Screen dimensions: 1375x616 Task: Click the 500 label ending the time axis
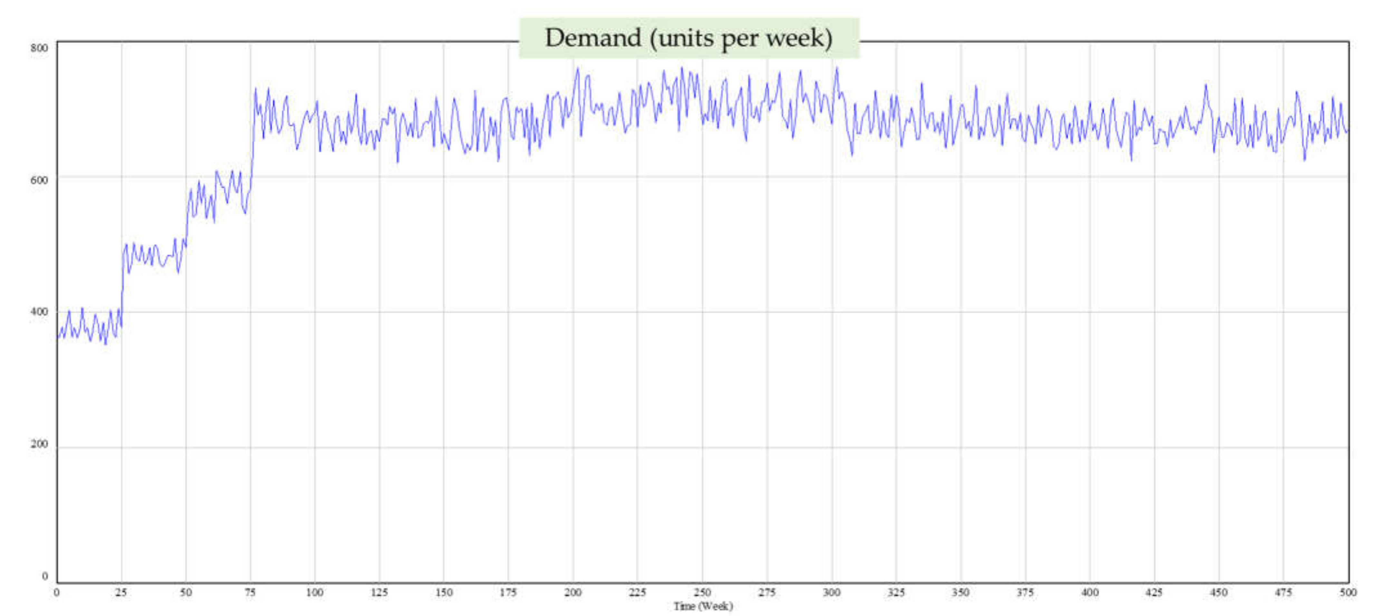pyautogui.click(x=1347, y=592)
